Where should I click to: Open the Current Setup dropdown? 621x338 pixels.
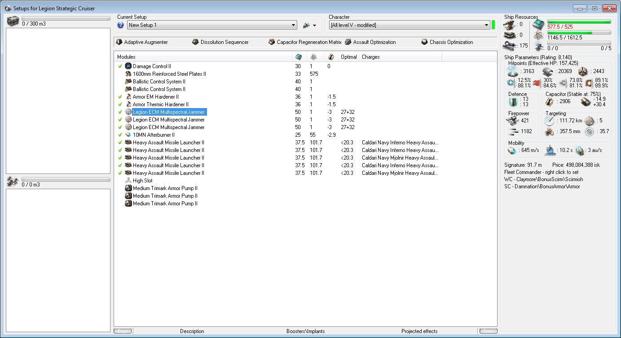pyautogui.click(x=212, y=25)
